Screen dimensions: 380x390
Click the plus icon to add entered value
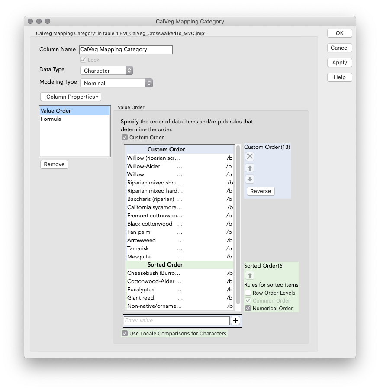tap(235, 320)
